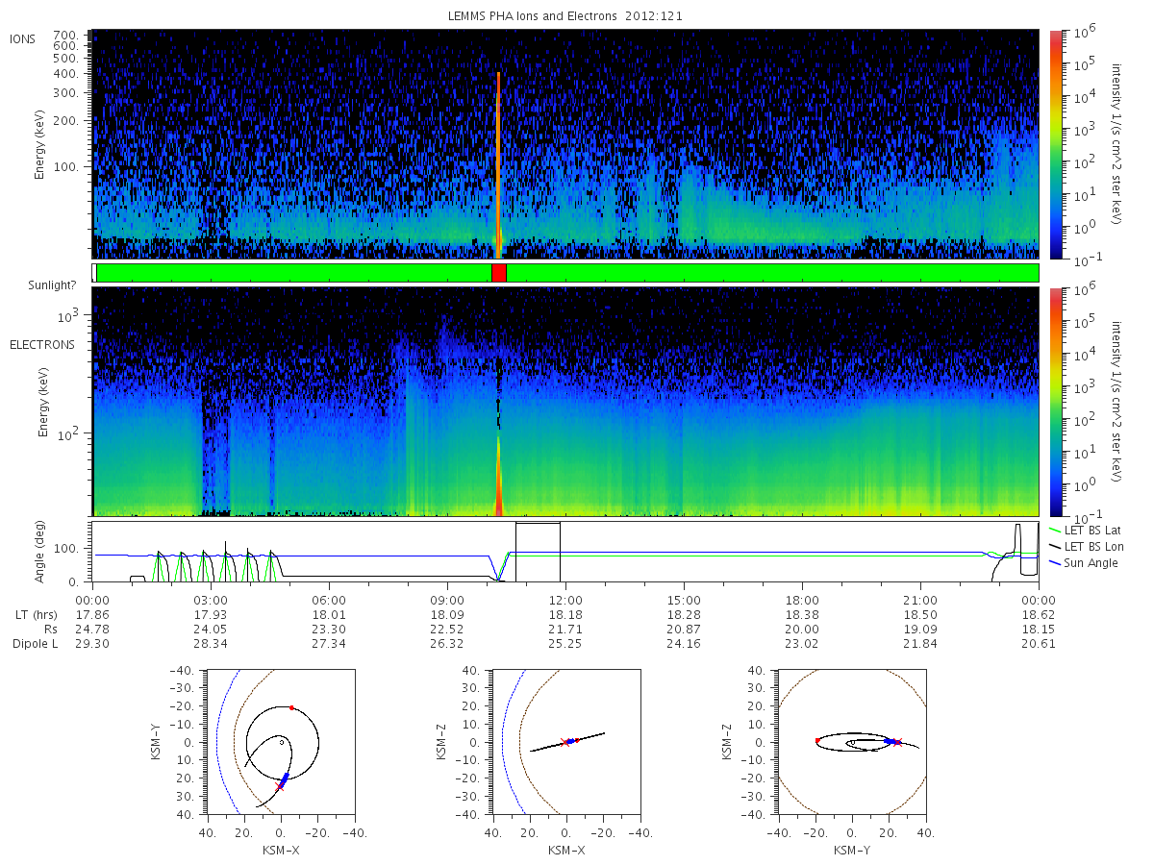Click the green LET BS Lat legend line

(x=1057, y=530)
